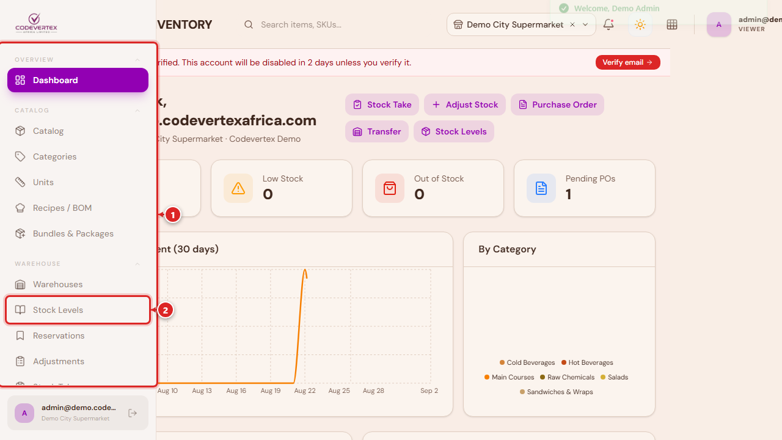Click the Reservations bookmark icon
The height and width of the screenshot is (440, 782).
20,335
